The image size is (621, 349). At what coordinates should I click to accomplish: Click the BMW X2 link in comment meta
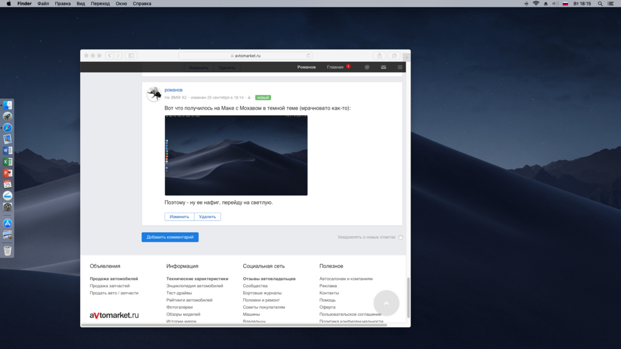(179, 98)
